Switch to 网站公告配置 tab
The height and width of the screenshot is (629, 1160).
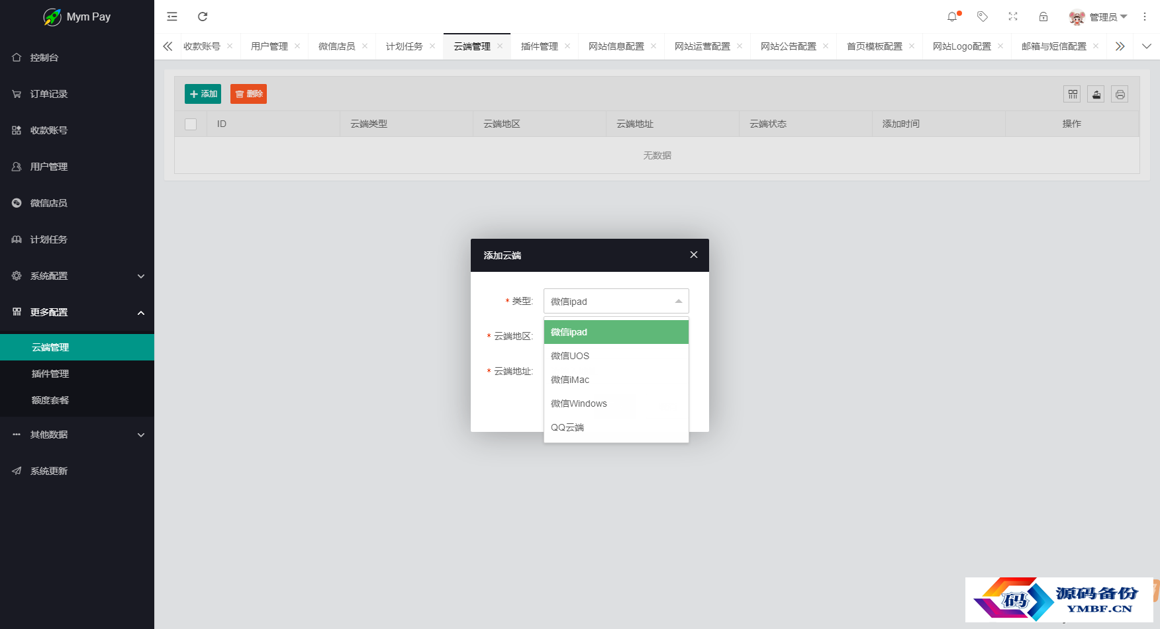click(x=788, y=46)
